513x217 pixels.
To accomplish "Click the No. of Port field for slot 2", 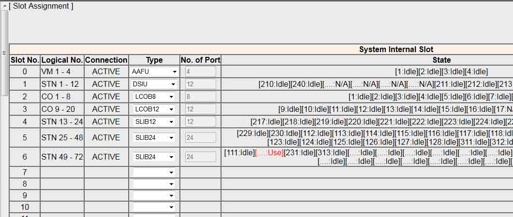I will point(200,96).
